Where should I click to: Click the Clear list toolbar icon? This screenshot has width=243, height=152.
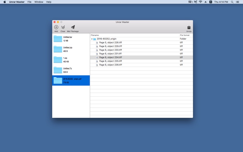click(63, 27)
